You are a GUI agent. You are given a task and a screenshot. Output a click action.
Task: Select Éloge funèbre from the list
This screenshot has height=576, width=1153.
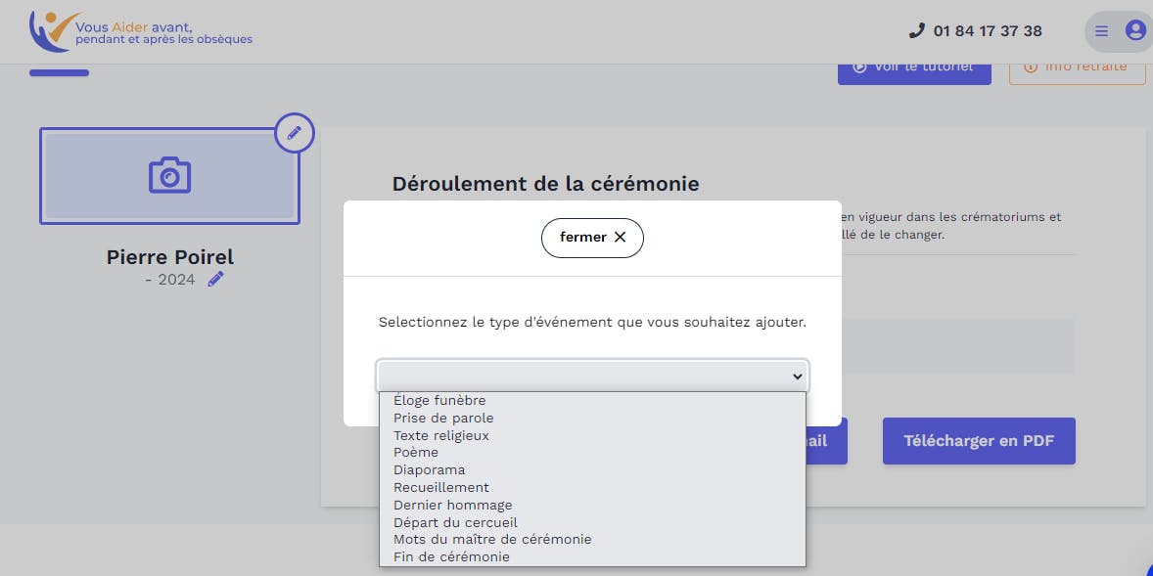click(593, 400)
